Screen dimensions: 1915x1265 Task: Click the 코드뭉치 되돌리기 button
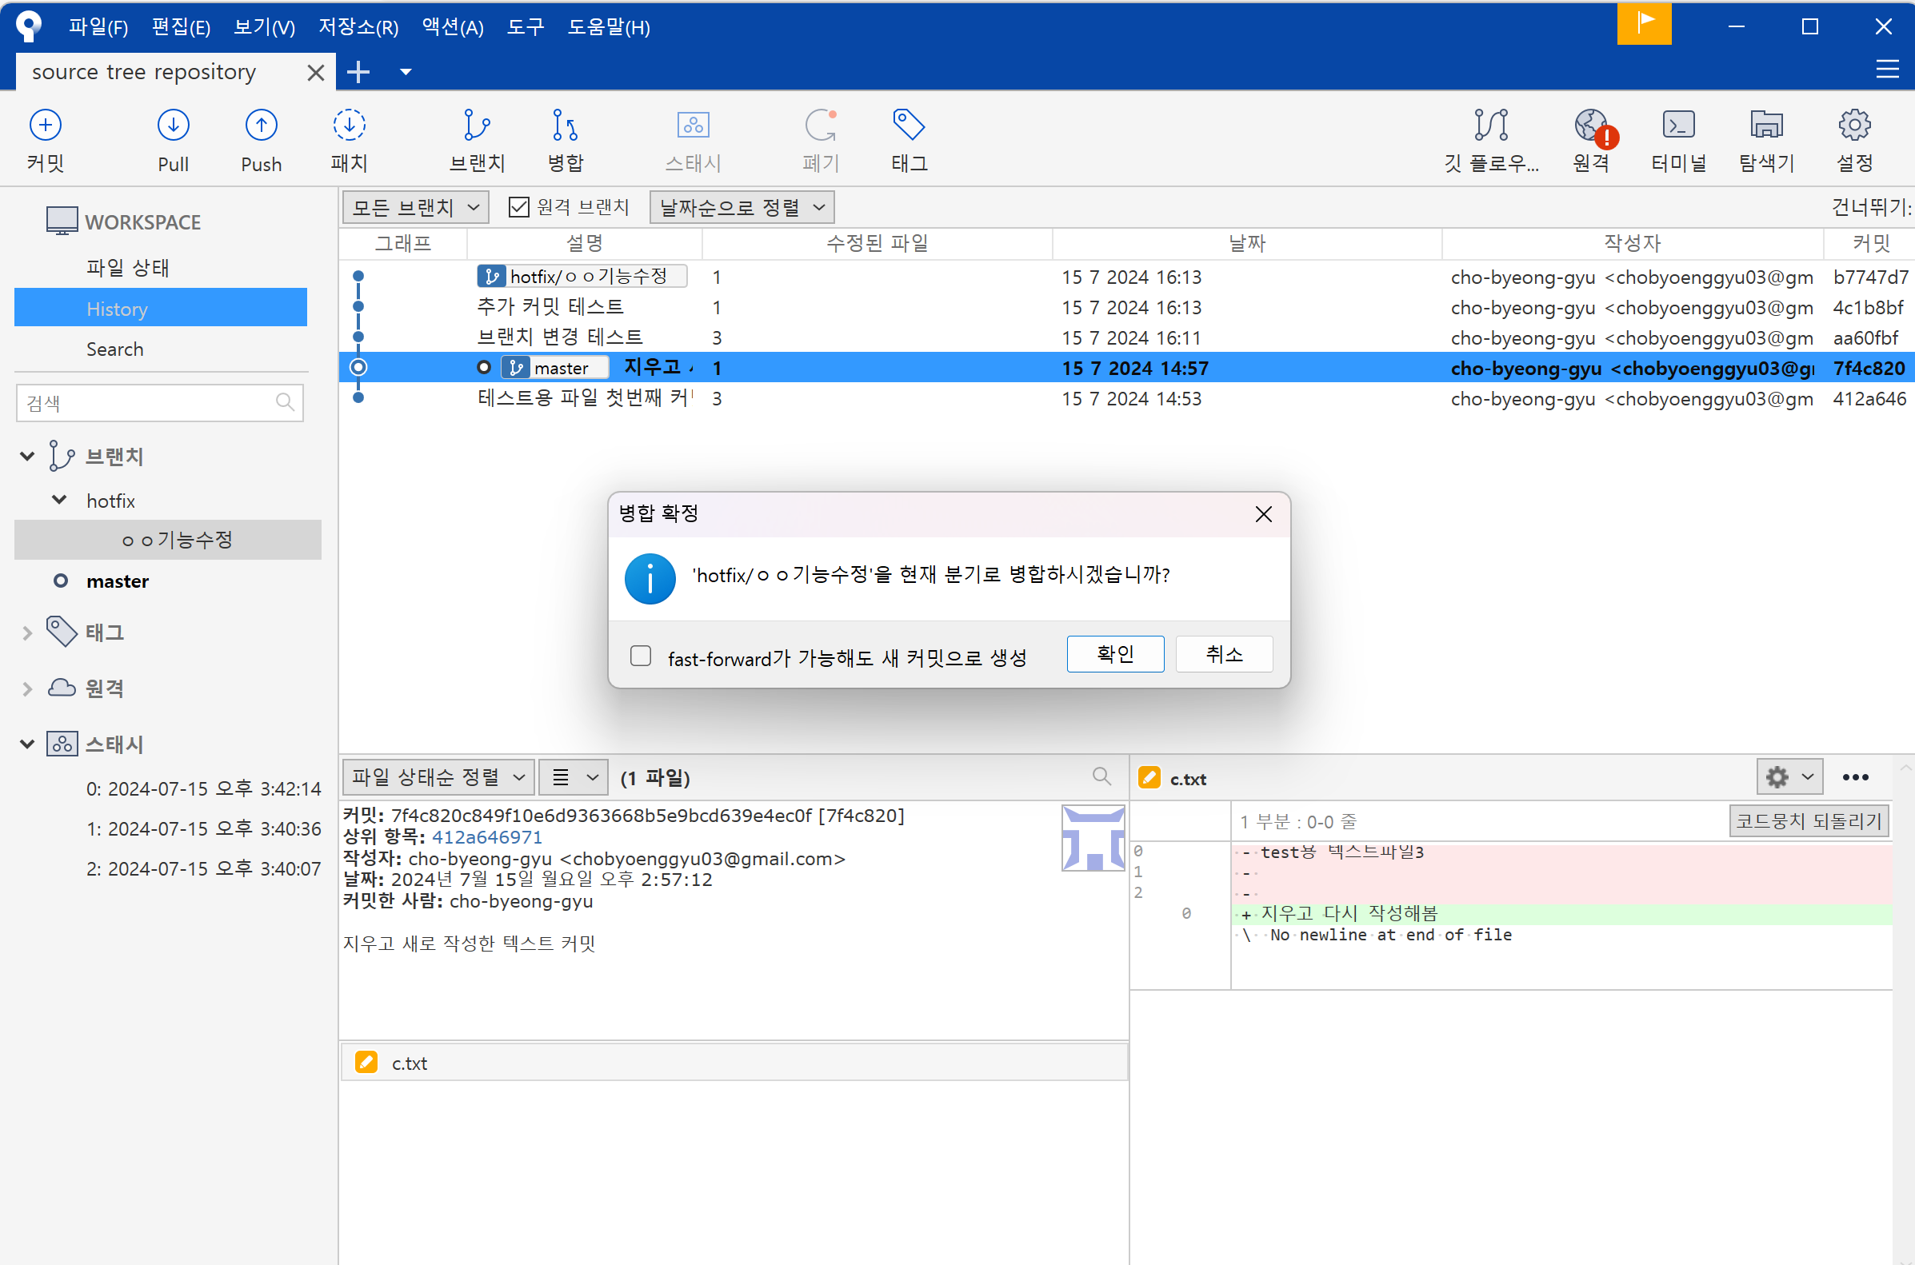(x=1809, y=821)
